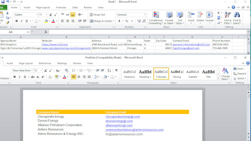Toggle Word Center alignment button
This screenshot has width=251, height=141.
(79, 77)
